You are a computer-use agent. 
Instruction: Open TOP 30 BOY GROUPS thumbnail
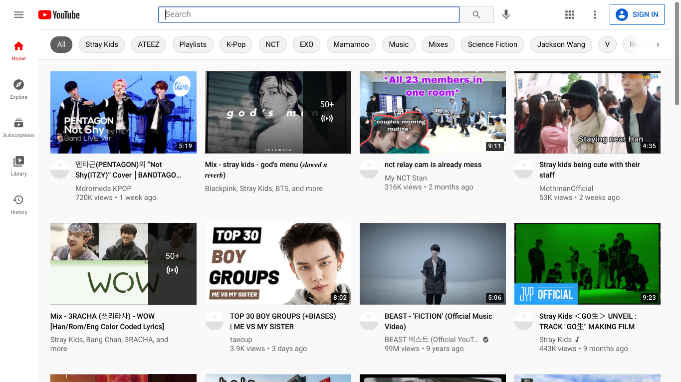tap(278, 264)
